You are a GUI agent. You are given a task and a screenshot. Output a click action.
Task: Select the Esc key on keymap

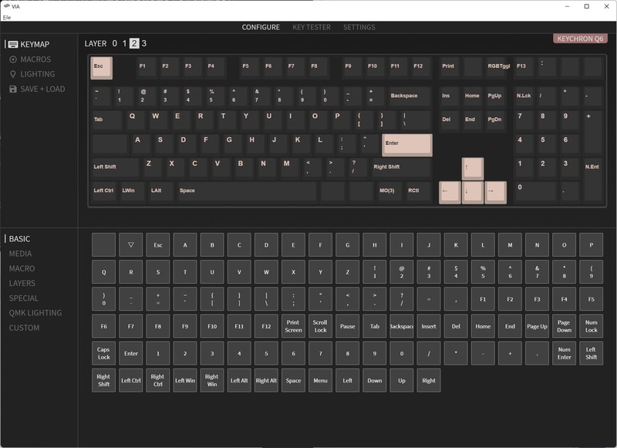click(x=102, y=68)
